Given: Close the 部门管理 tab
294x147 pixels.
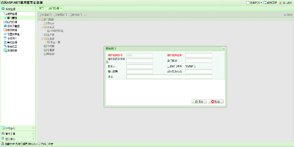Looking at the screenshot, I should [x=61, y=8].
